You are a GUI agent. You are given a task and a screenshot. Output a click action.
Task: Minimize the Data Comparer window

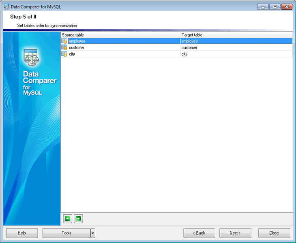[263, 7]
